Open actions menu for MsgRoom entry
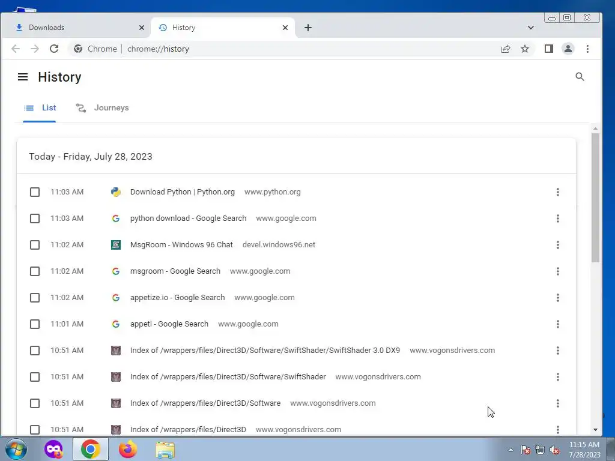This screenshot has height=461, width=615. 558,245
